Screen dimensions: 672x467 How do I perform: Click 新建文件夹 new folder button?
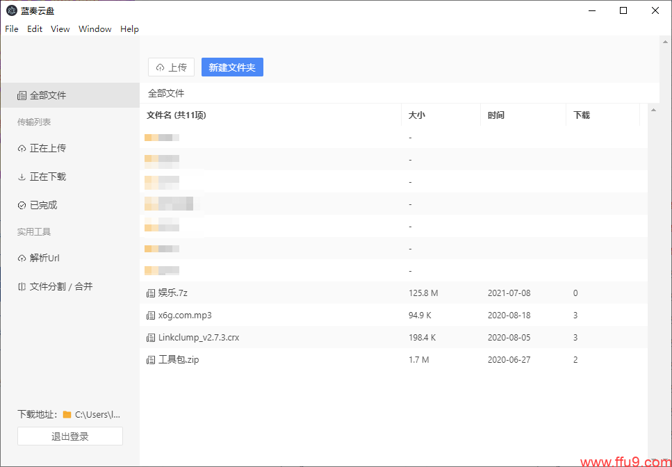(x=232, y=67)
